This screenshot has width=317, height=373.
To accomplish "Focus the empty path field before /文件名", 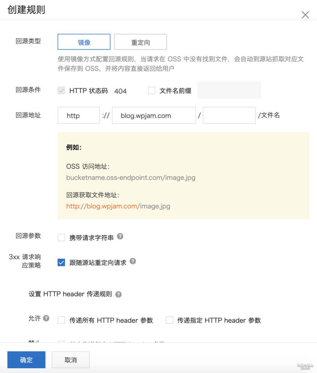I will point(229,115).
